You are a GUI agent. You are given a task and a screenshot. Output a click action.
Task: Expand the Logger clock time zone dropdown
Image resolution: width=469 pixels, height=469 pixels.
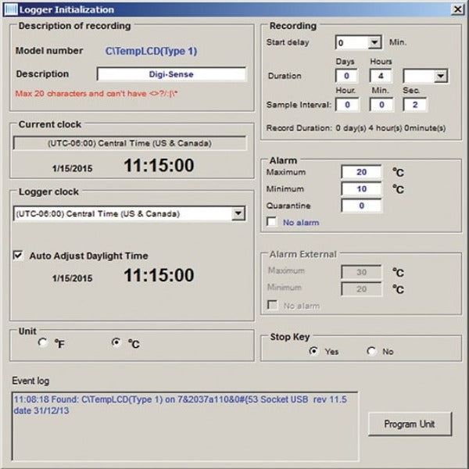point(238,213)
